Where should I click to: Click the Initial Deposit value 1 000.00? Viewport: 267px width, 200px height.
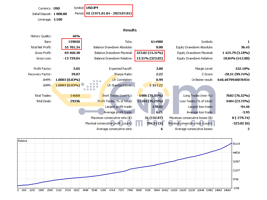click(x=60, y=14)
